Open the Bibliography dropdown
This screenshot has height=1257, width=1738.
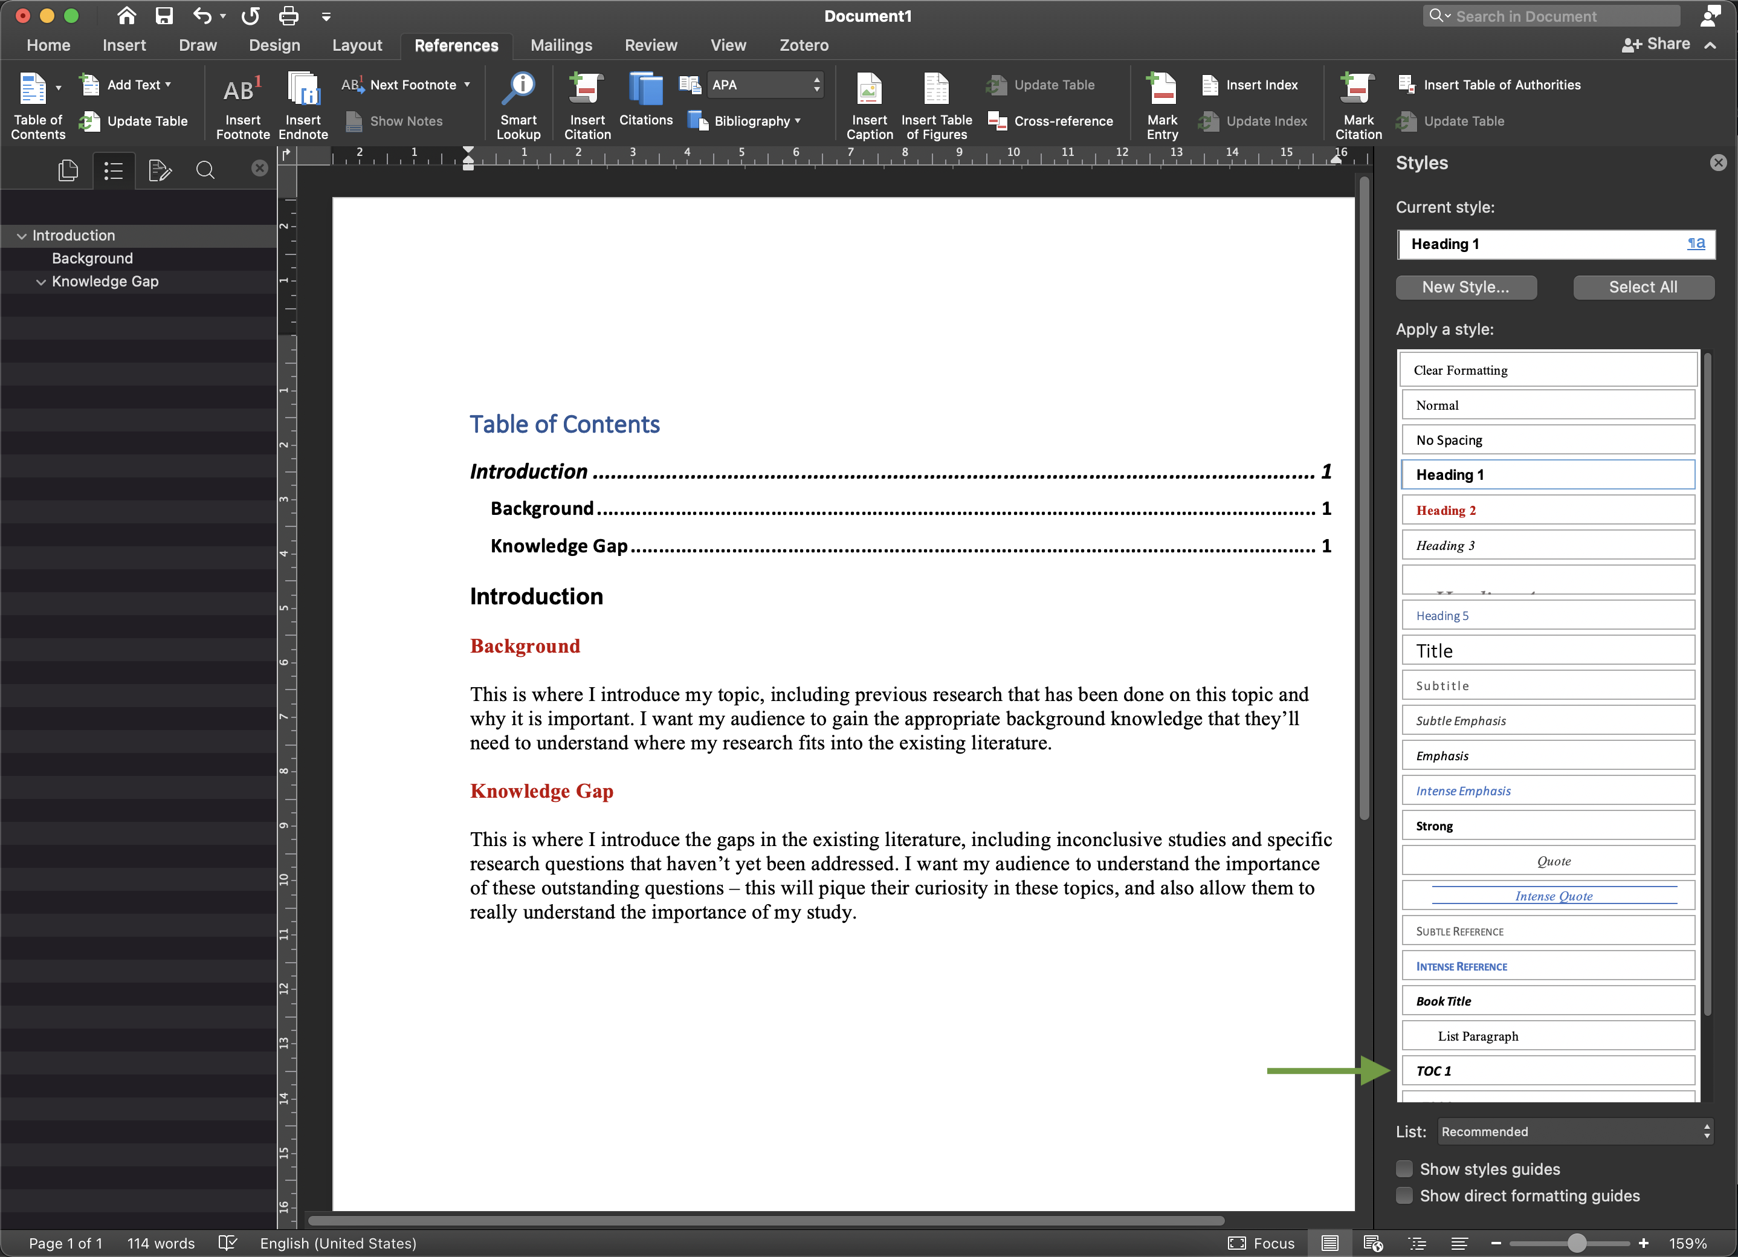[x=746, y=121]
